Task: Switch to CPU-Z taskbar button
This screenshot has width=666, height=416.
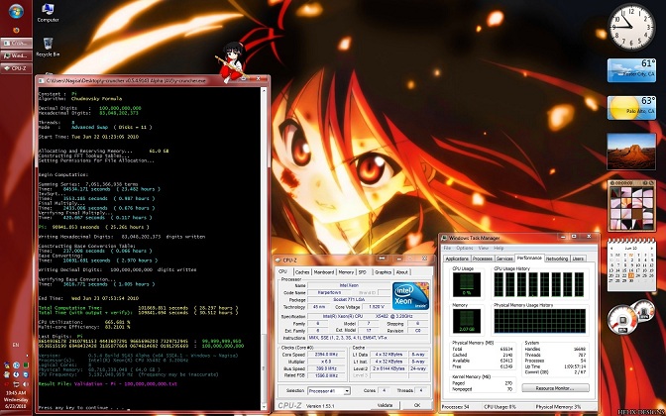Action: point(18,69)
